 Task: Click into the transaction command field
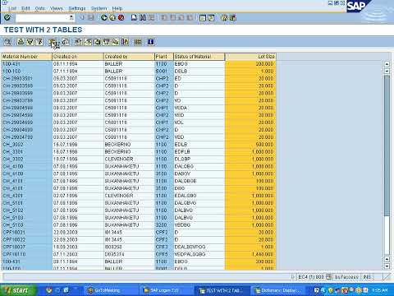coord(43,18)
